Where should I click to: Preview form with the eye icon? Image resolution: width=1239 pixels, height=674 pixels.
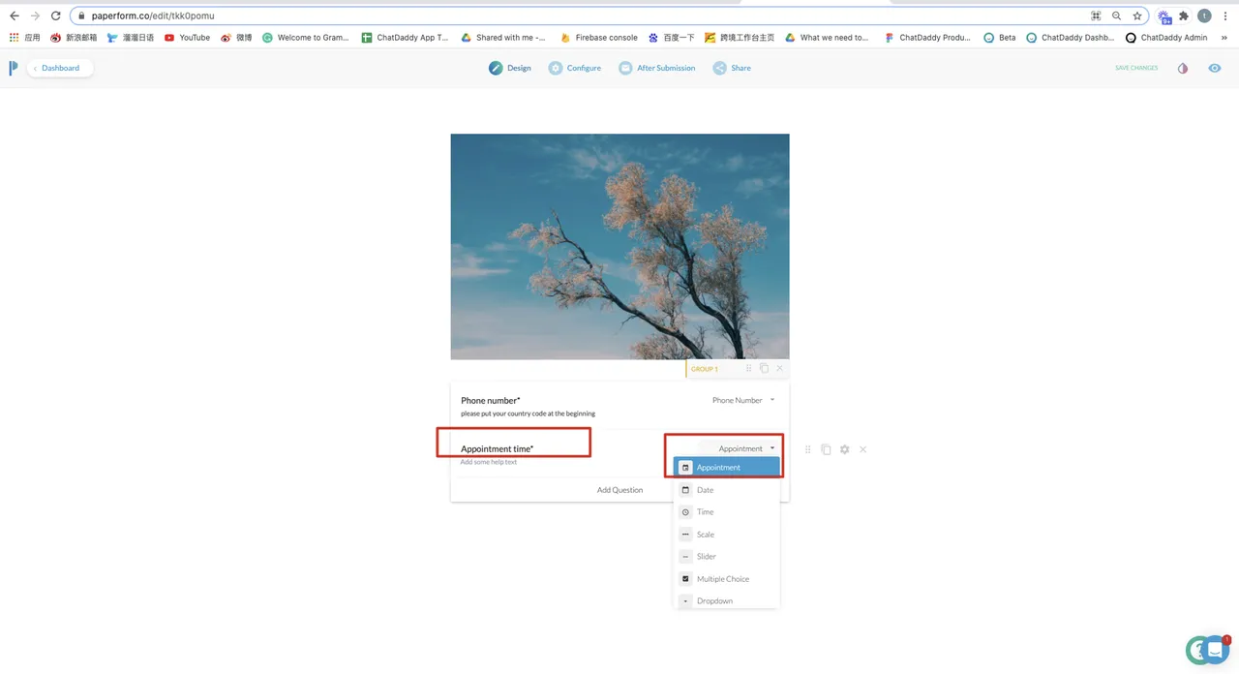click(1215, 68)
